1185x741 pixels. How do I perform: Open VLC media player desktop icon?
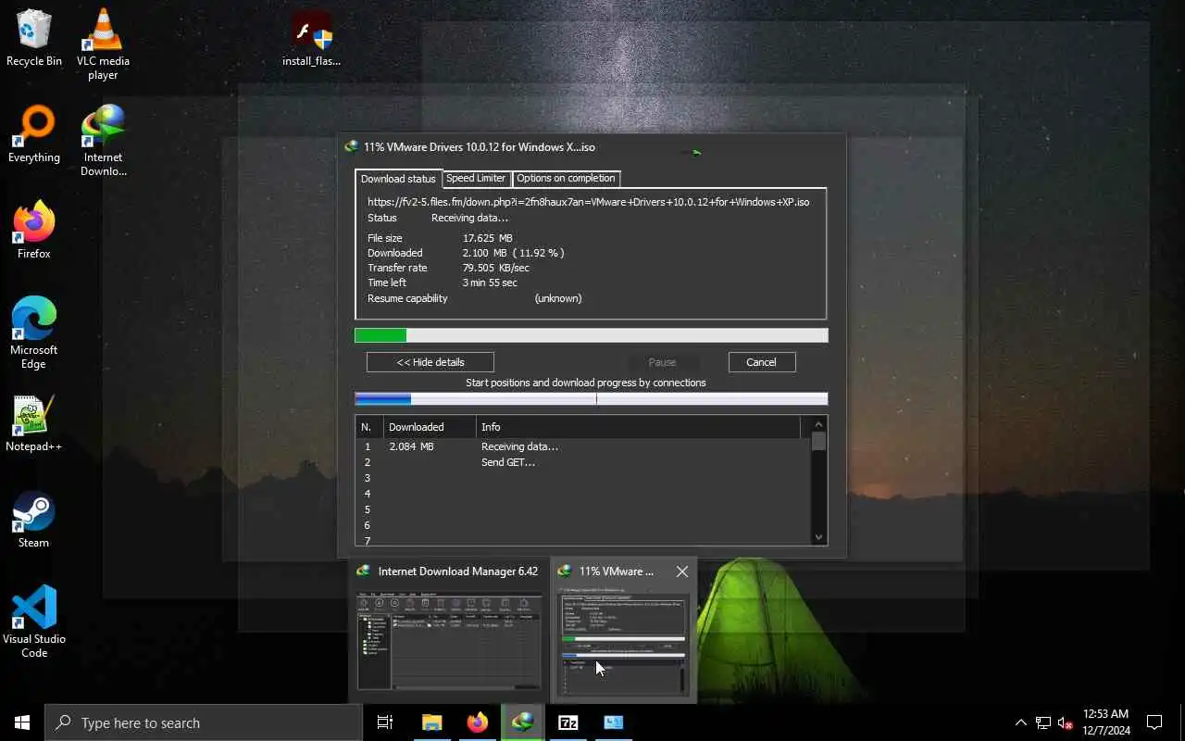pyautogui.click(x=103, y=44)
